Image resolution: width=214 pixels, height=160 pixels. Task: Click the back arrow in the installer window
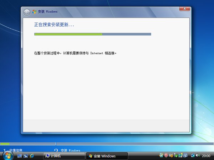click(x=27, y=12)
